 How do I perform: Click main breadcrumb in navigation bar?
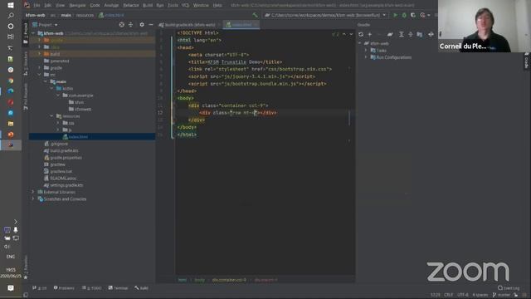pyautogui.click(x=66, y=15)
